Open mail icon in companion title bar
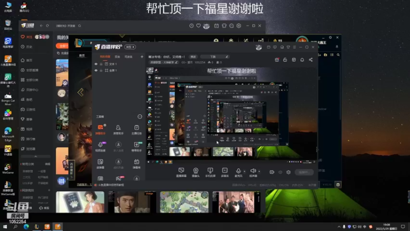The height and width of the screenshot is (231, 410). [269, 47]
